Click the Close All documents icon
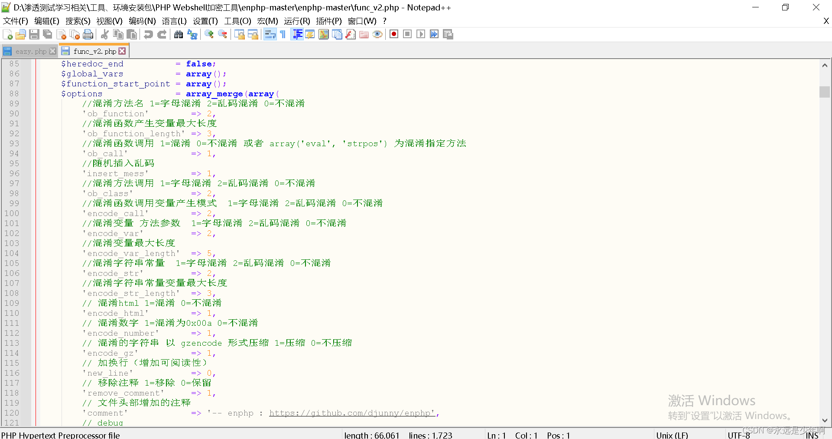Viewport: 832px width, 439px height. point(75,34)
